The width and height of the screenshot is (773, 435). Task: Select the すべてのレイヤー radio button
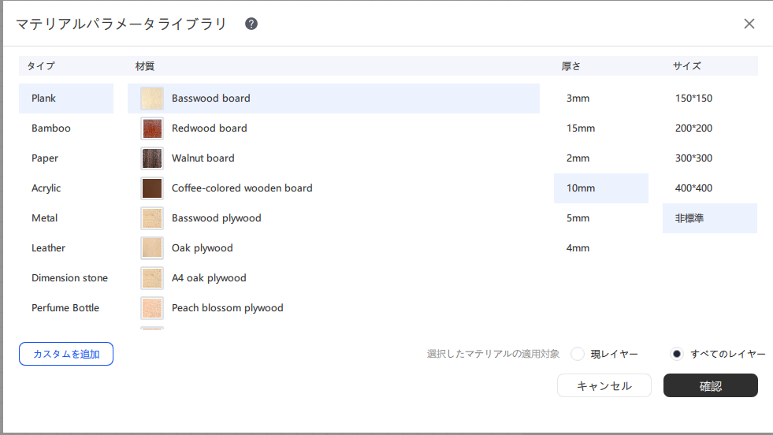coord(676,354)
